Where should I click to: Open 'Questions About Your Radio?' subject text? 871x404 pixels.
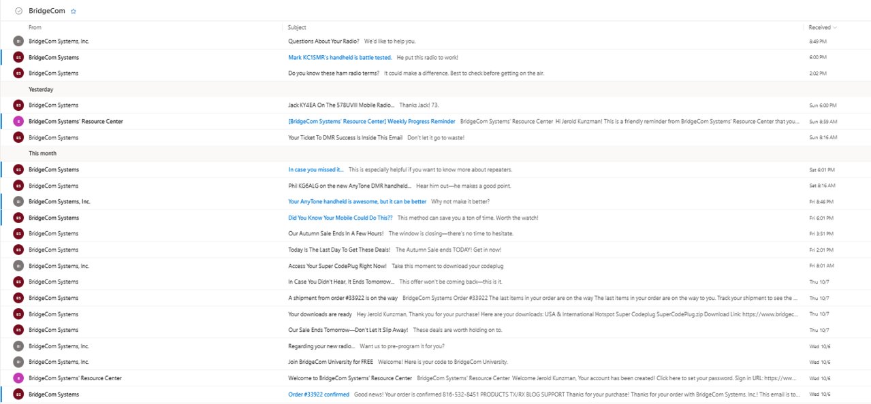[x=323, y=41]
